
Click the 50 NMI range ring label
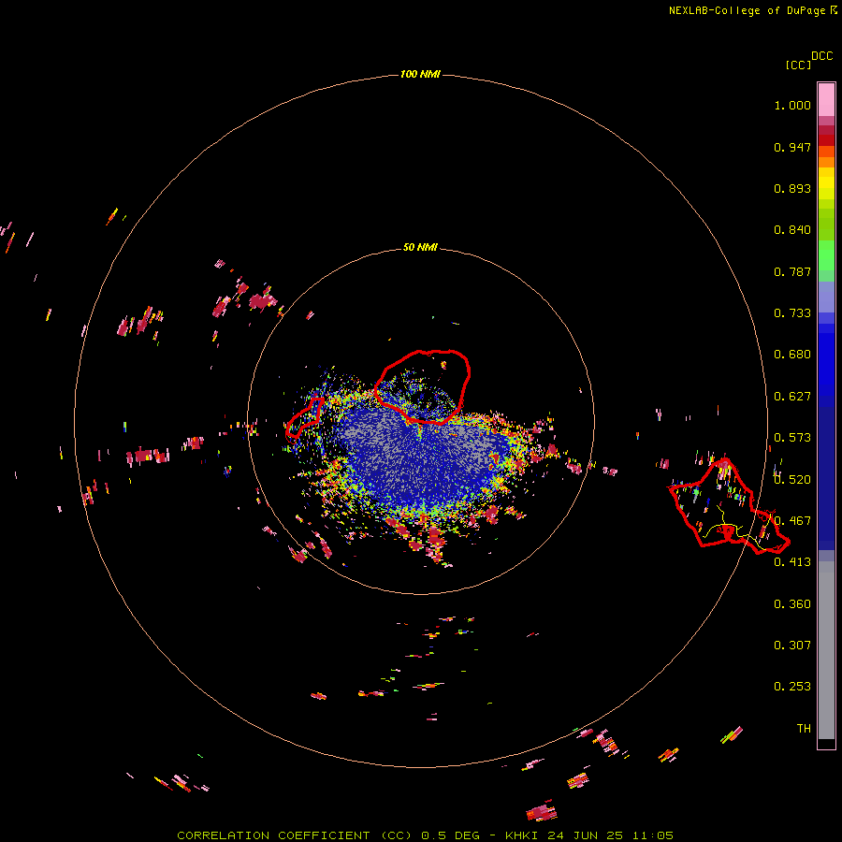[420, 247]
